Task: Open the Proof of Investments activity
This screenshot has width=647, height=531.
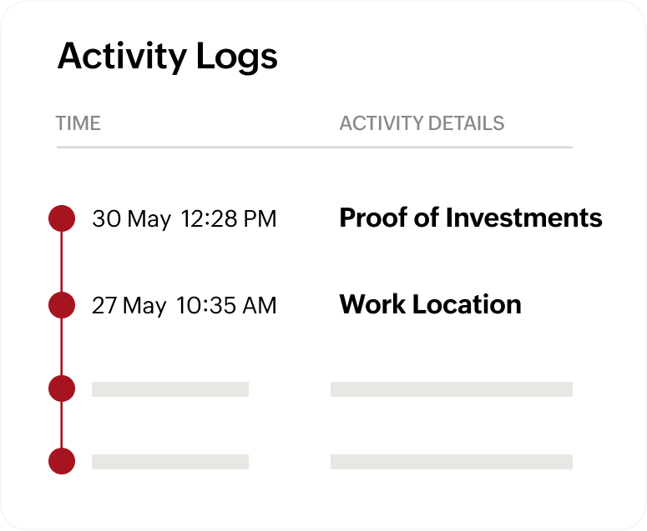Action: [470, 218]
